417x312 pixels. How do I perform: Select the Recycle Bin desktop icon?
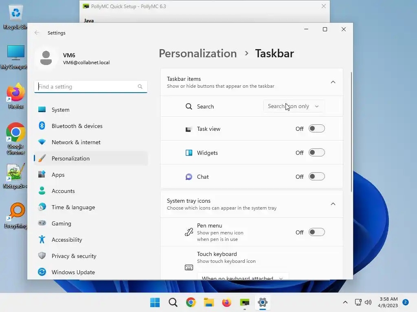(x=15, y=17)
